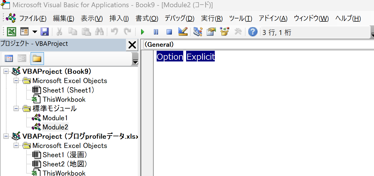Click the Find binoculars icon
The image size is (374, 176).
pyautogui.click(x=99, y=32)
